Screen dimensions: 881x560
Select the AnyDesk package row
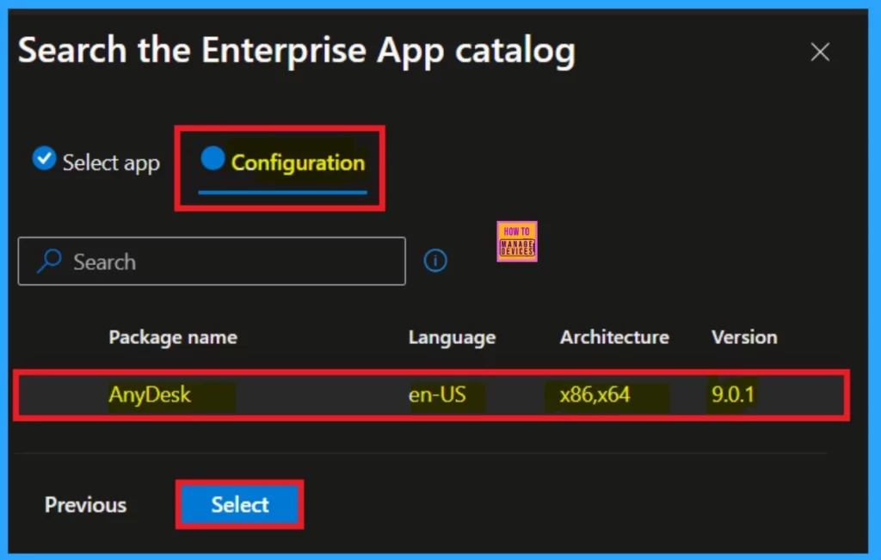(x=431, y=395)
